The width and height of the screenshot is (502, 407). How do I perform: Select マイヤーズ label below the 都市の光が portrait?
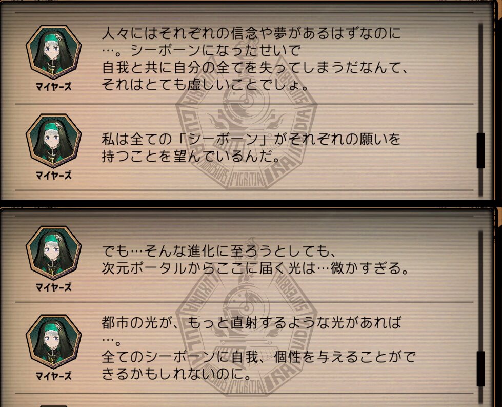pos(53,376)
